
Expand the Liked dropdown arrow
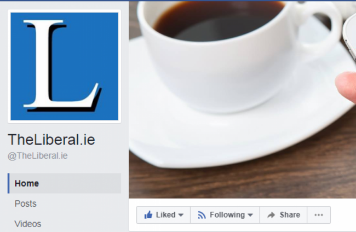(x=181, y=215)
